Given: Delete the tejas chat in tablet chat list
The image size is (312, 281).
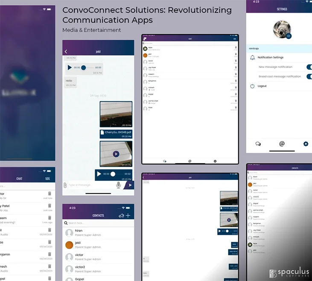Looking at the screenshot, I should click(236, 47).
